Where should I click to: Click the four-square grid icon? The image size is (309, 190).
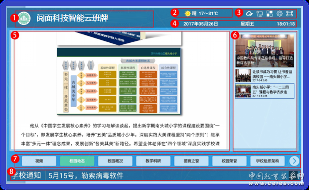click(x=269, y=14)
